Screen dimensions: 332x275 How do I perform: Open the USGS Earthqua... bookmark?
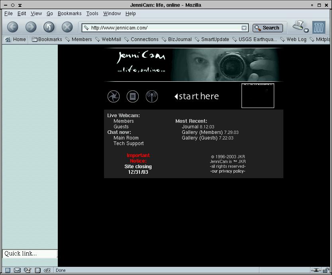tap(255, 39)
